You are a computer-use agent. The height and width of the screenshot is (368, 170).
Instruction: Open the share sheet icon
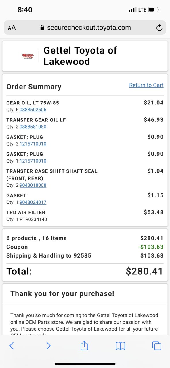[x=84, y=345]
